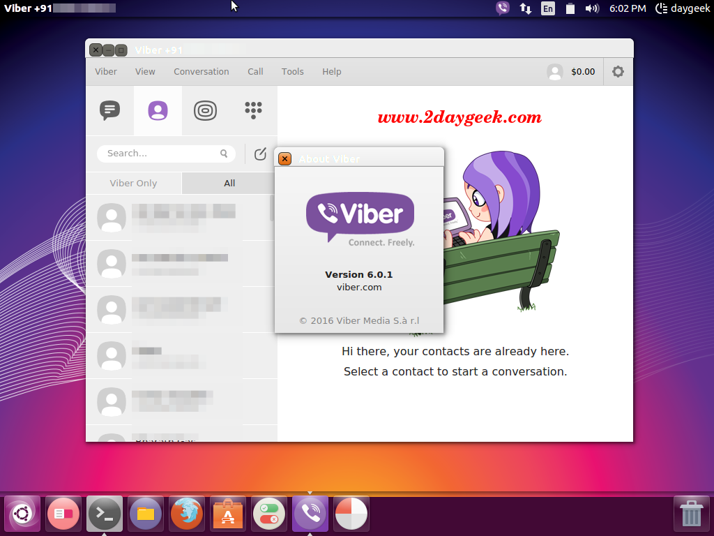714x536 pixels.
Task: Launch the Terminal from the dock
Action: pyautogui.click(x=105, y=514)
